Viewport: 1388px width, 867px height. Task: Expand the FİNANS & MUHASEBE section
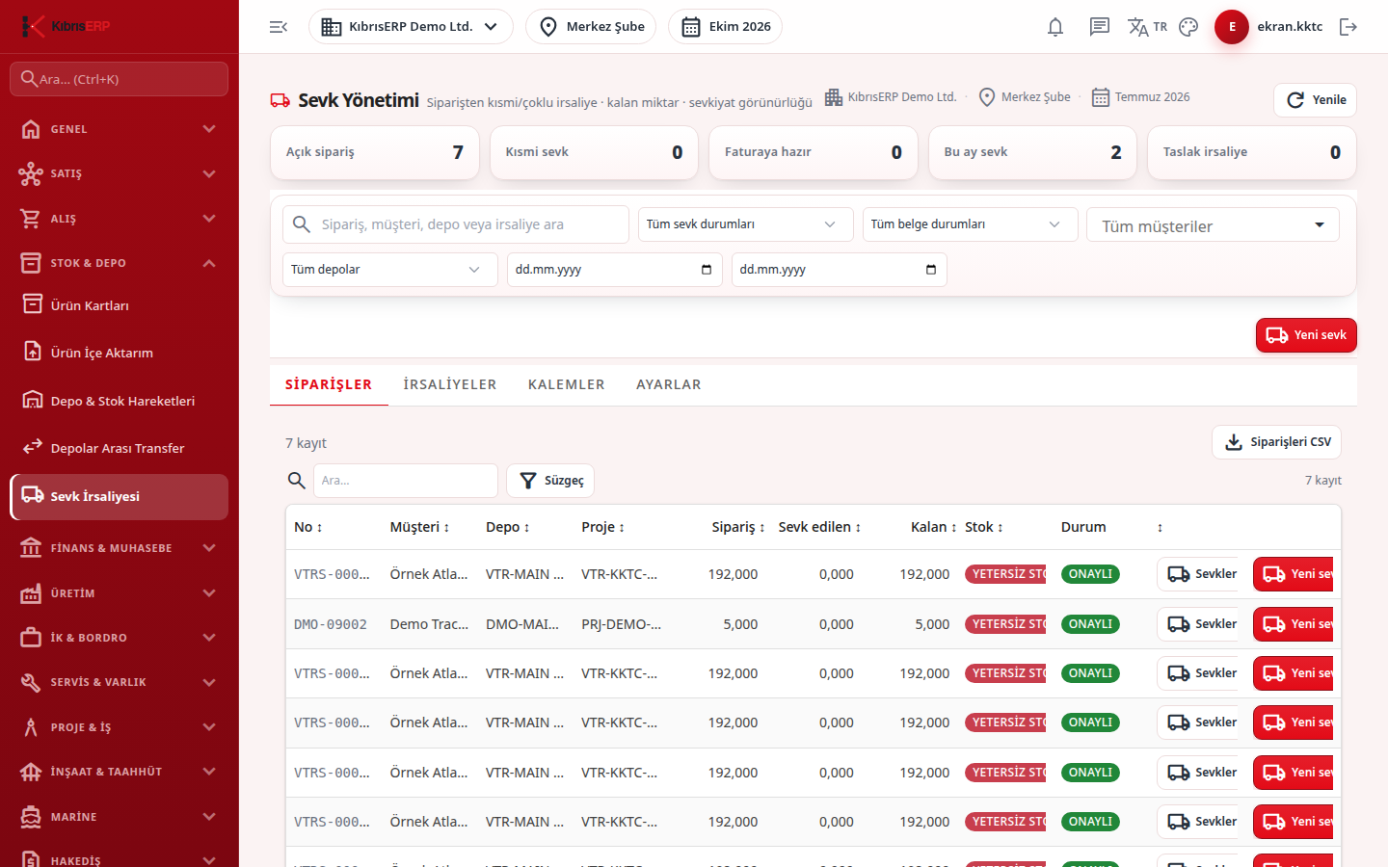[x=119, y=548]
